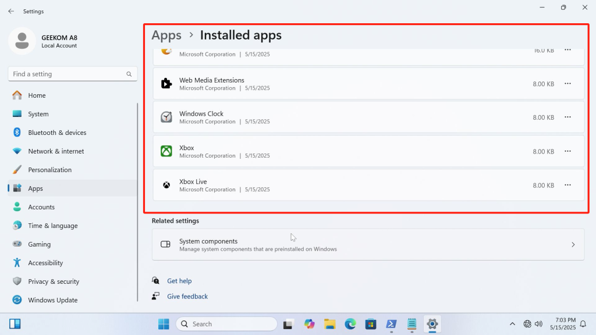The width and height of the screenshot is (596, 335).
Task: Open Network & internet settings
Action: [72, 151]
